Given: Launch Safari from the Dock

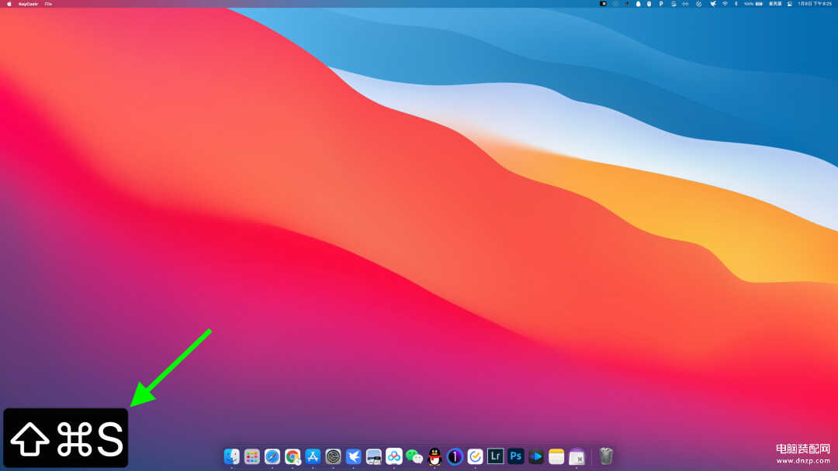Looking at the screenshot, I should click(272, 456).
